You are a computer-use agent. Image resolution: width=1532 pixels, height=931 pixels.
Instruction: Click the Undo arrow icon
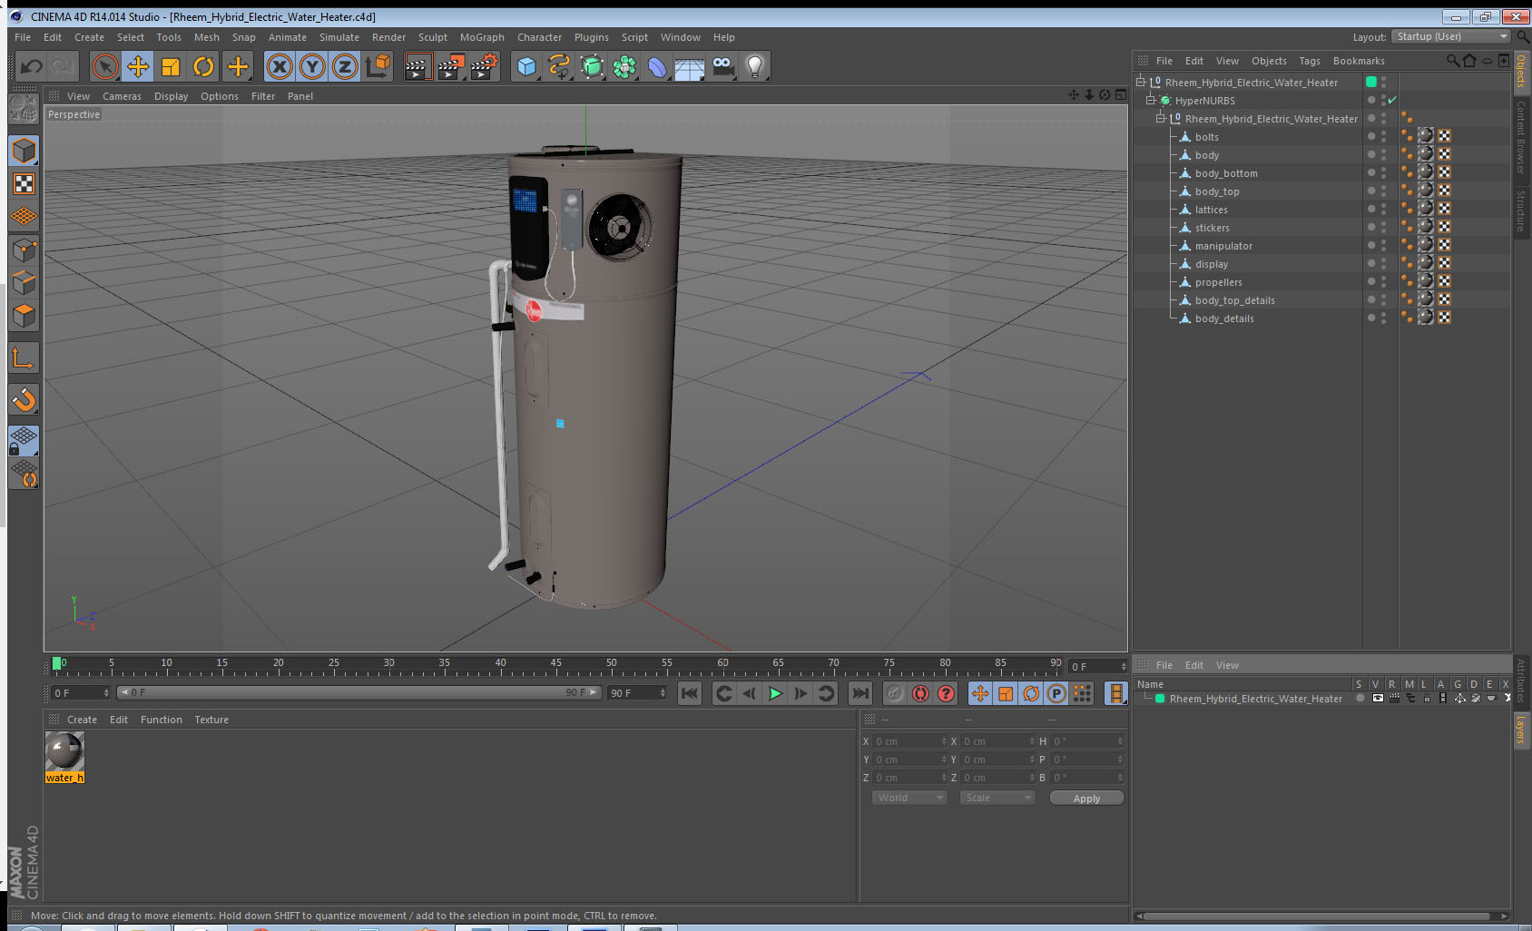[x=32, y=66]
